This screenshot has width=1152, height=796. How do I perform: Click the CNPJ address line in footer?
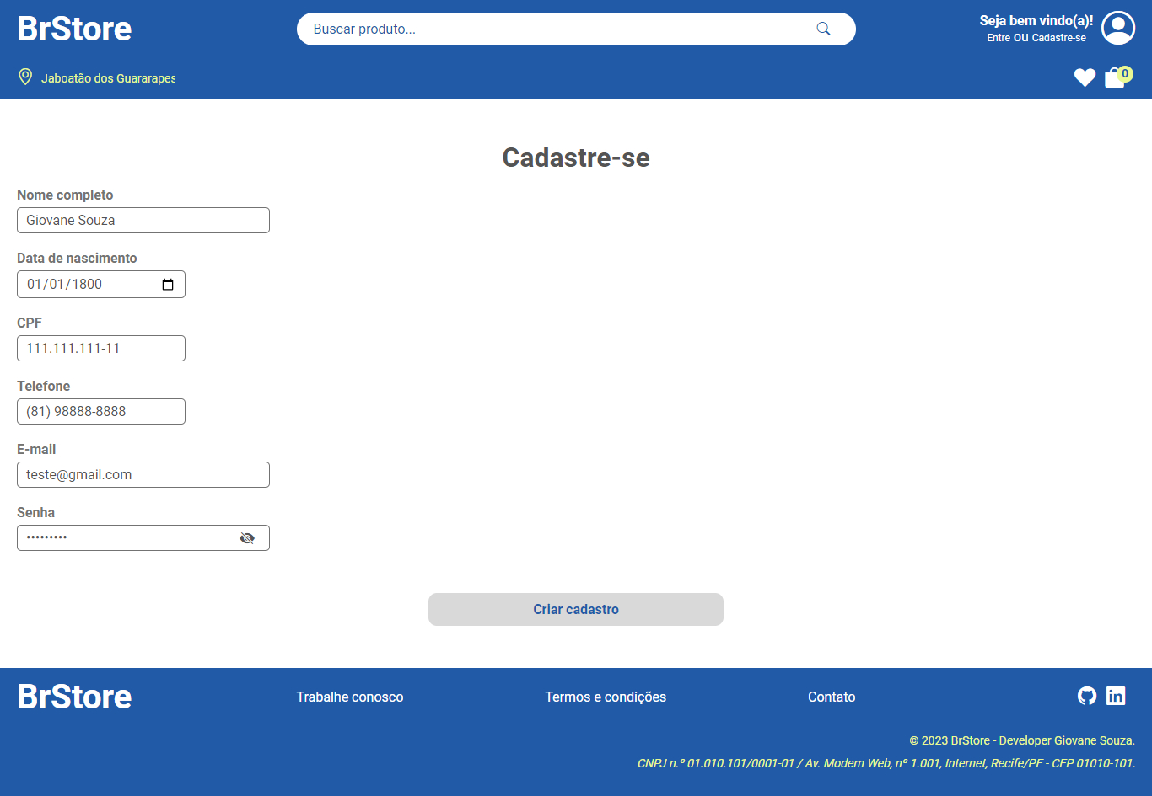(x=886, y=763)
